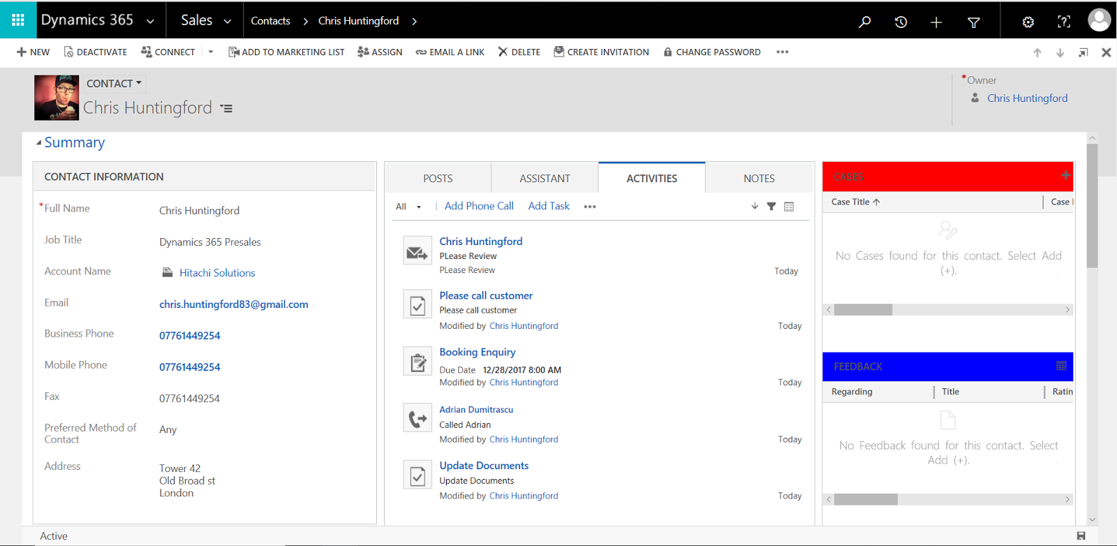The height and width of the screenshot is (546, 1117).
Task: Open more activity commands ellipsis
Action: pyautogui.click(x=590, y=207)
